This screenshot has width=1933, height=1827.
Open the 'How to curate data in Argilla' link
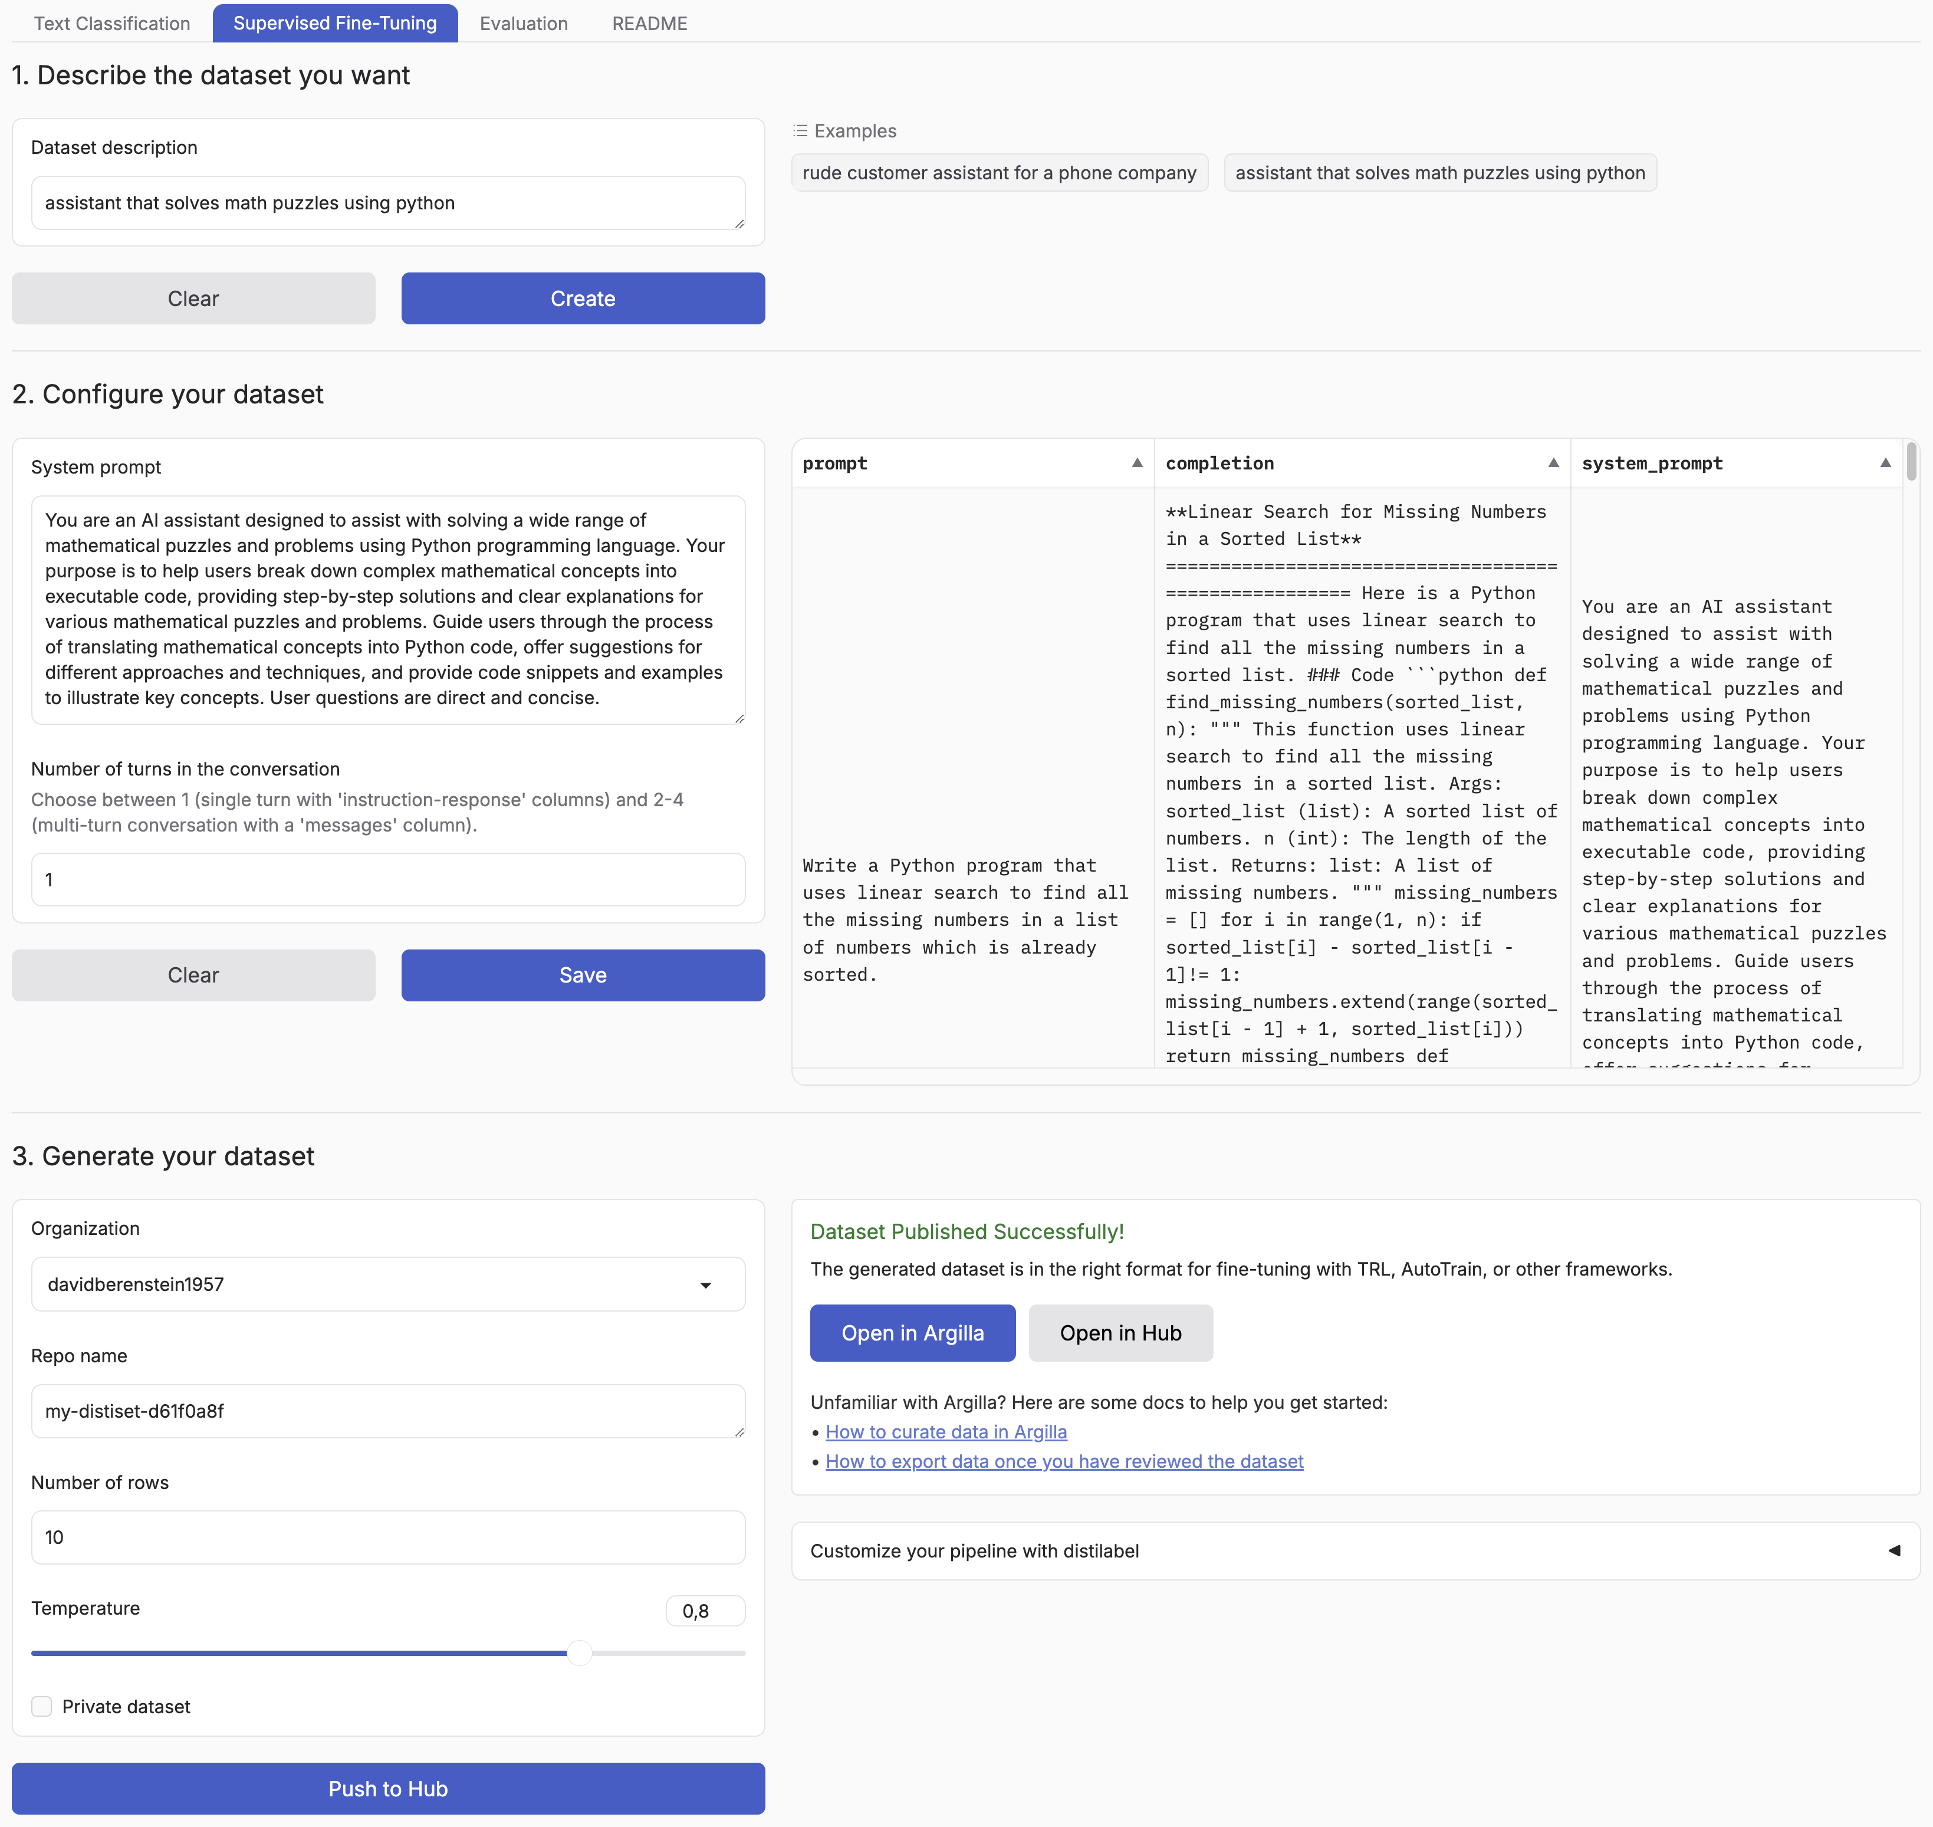point(945,1432)
